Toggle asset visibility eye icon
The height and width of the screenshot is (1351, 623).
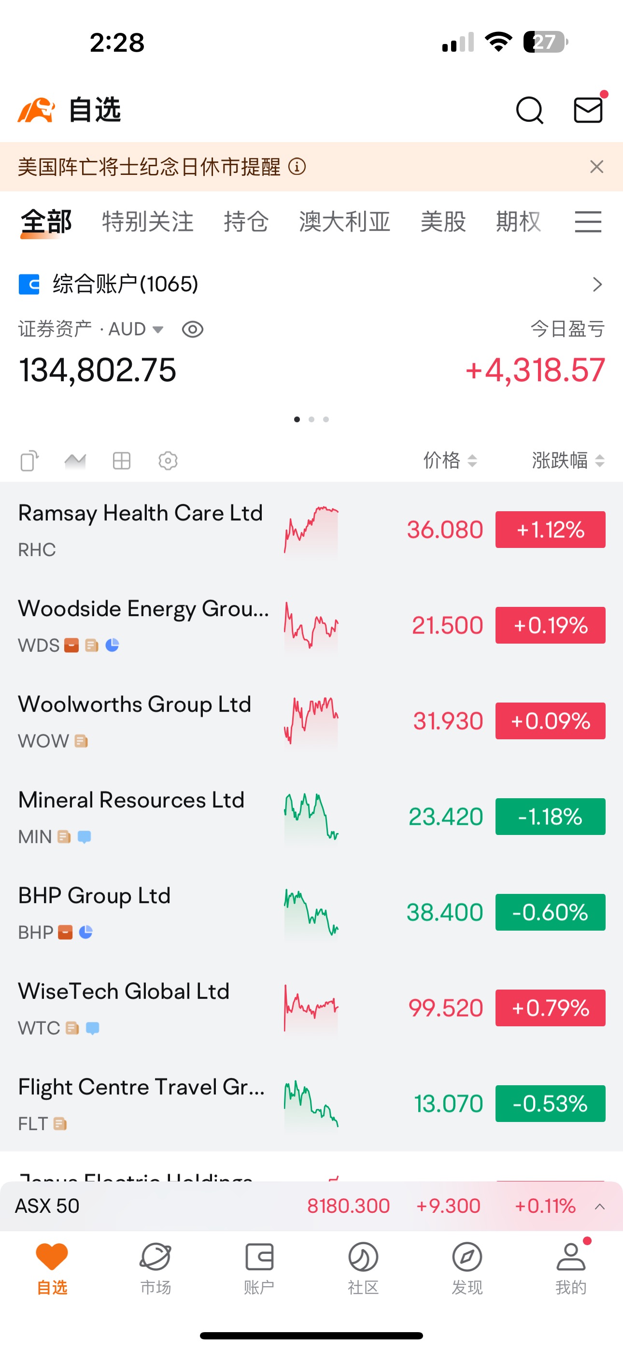coord(193,330)
